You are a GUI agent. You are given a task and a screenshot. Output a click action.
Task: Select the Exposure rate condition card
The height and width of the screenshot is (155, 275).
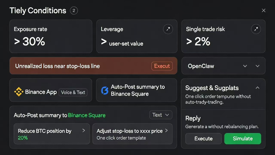(x=51, y=36)
